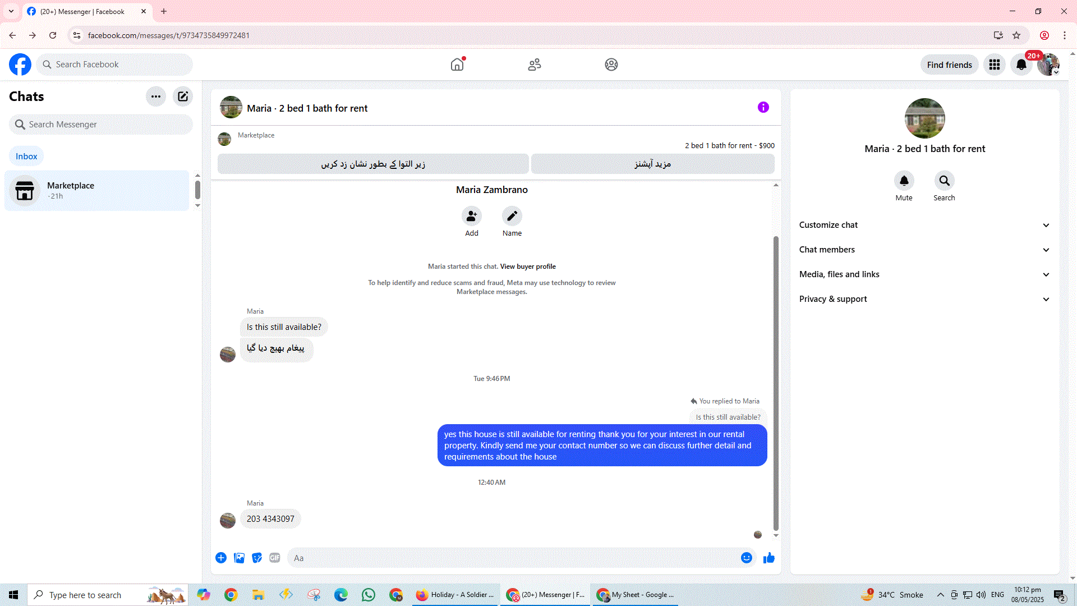Edit the chat name with pencil icon

[512, 216]
